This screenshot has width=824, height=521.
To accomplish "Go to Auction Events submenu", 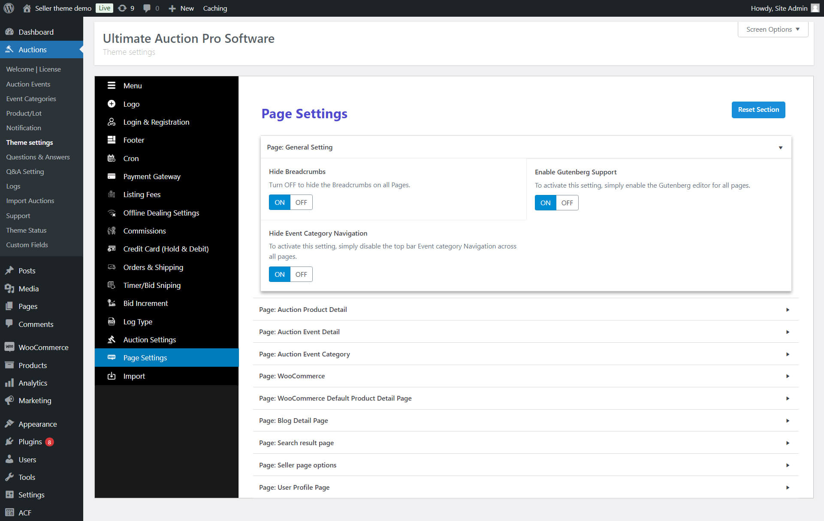I will [x=28, y=84].
